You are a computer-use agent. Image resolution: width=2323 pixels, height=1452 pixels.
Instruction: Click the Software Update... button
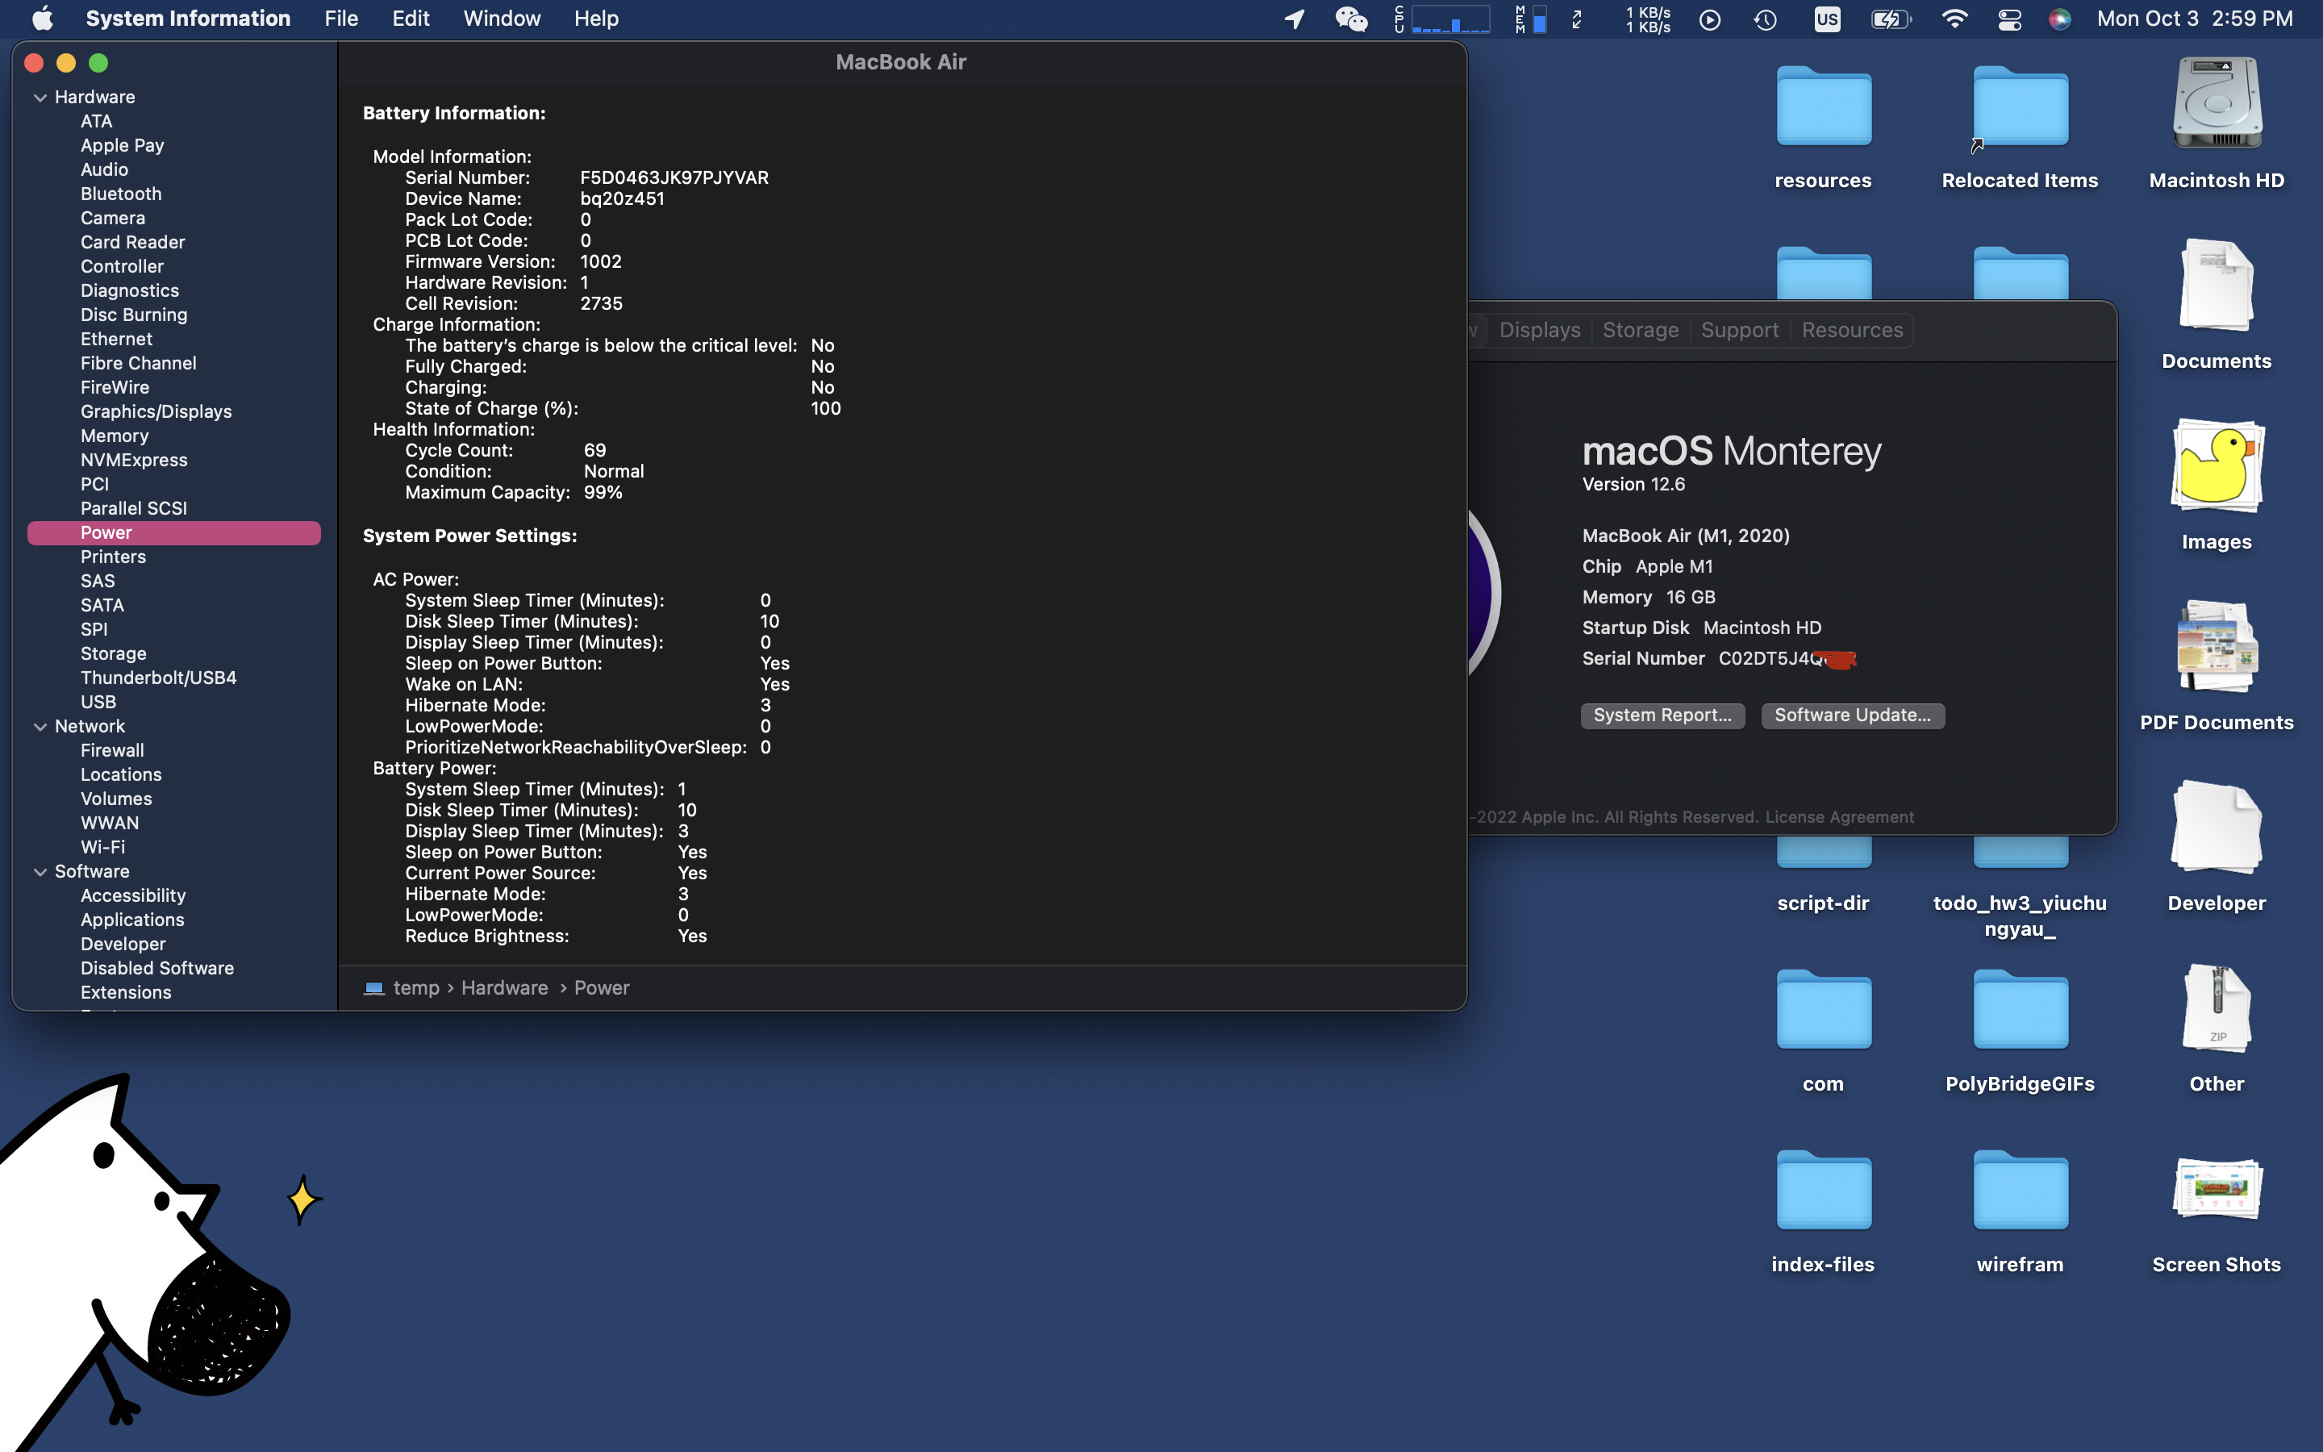tap(1852, 716)
